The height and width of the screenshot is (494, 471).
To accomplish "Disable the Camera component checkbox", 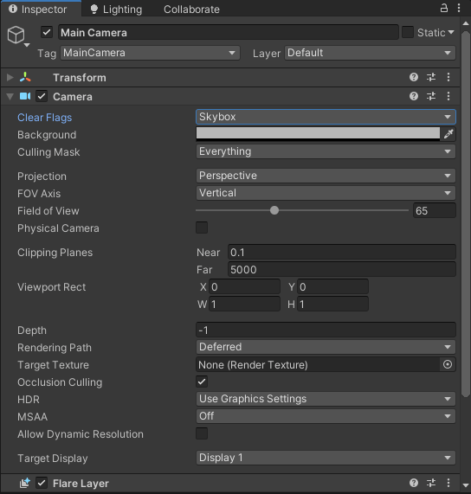I will (x=42, y=96).
